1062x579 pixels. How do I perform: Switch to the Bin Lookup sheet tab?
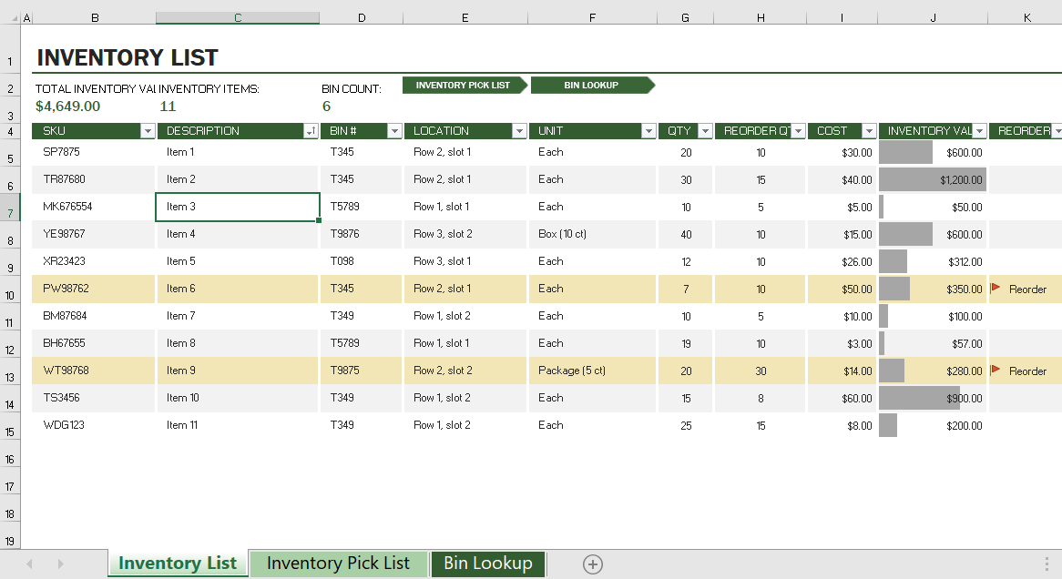point(488,564)
